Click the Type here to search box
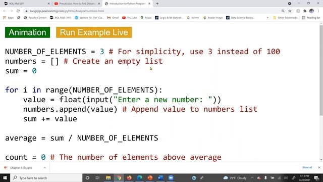 [46, 178]
